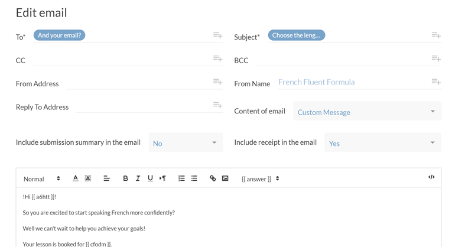The width and height of the screenshot is (452, 247).
Task: Toggle bold formatting
Action: [125, 178]
